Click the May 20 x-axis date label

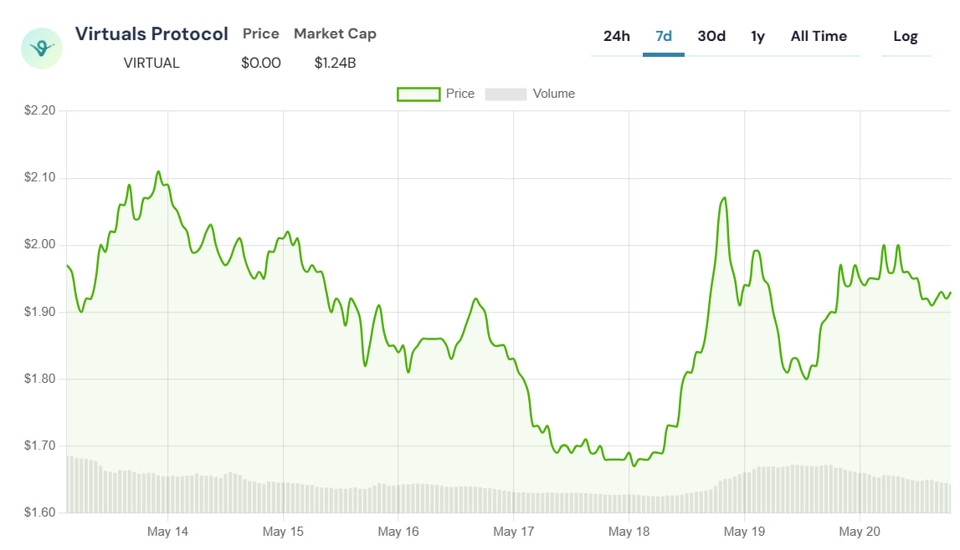coord(860,532)
